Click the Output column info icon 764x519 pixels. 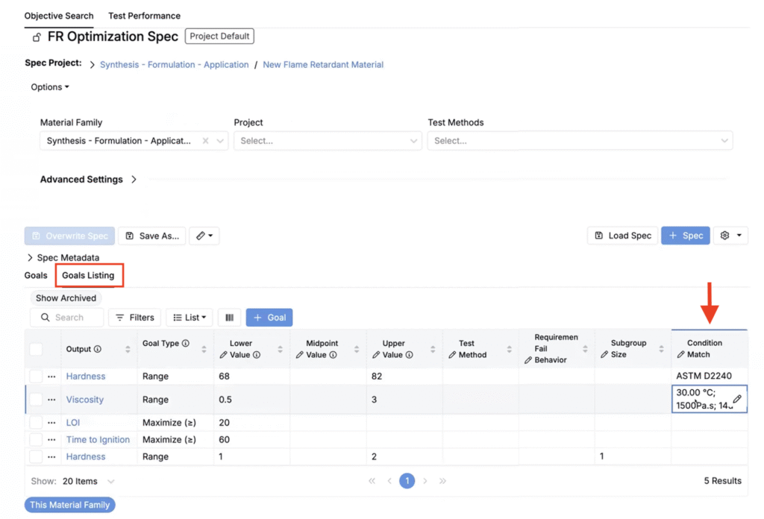[98, 349]
